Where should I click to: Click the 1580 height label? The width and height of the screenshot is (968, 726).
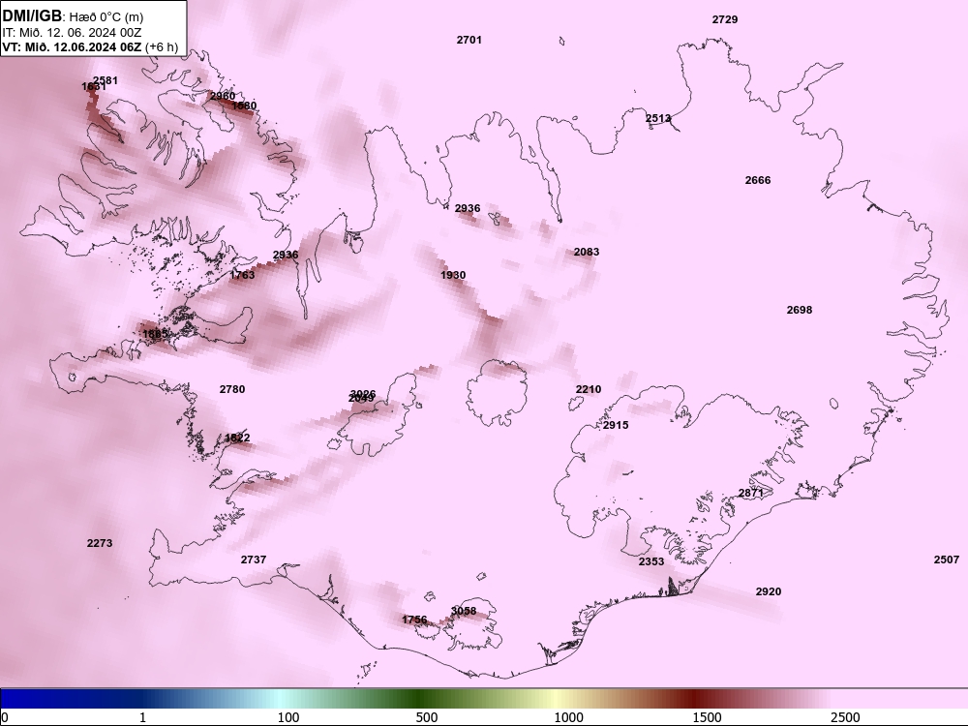point(244,106)
